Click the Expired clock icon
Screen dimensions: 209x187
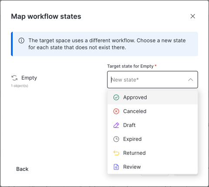click(116, 139)
